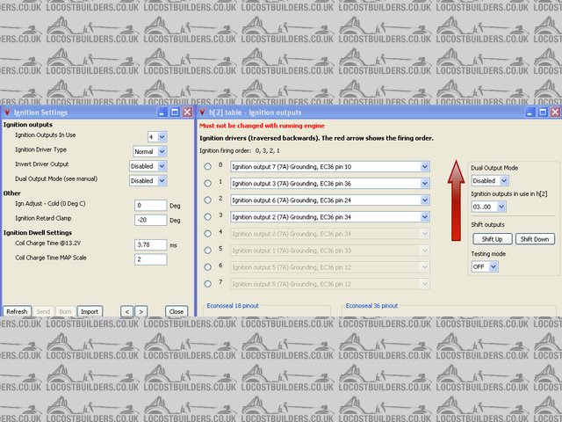Choose the row 5 radio button
This screenshot has width=562, height=422.
pos(208,250)
